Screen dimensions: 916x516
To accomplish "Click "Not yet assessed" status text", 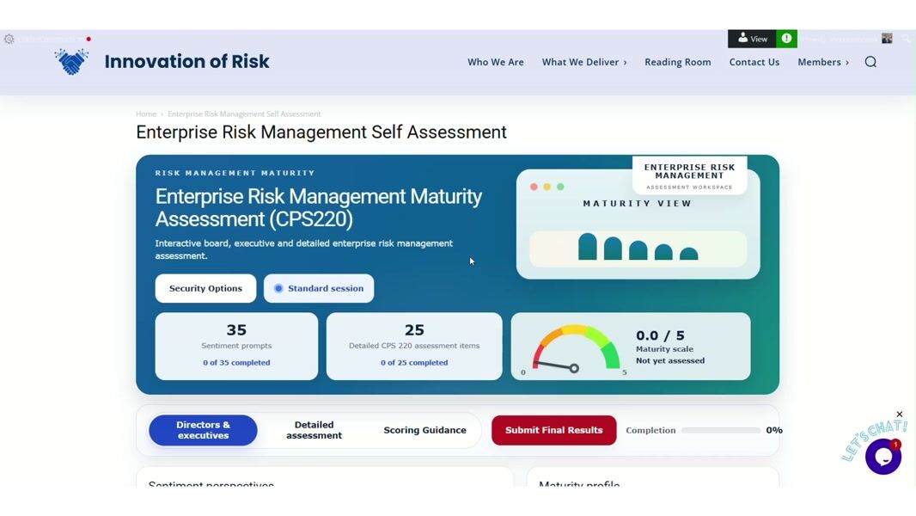I will pos(670,360).
